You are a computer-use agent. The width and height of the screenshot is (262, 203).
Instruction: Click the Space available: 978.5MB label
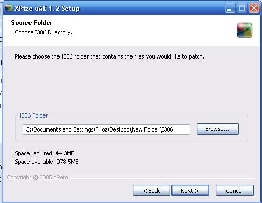pos(47,162)
